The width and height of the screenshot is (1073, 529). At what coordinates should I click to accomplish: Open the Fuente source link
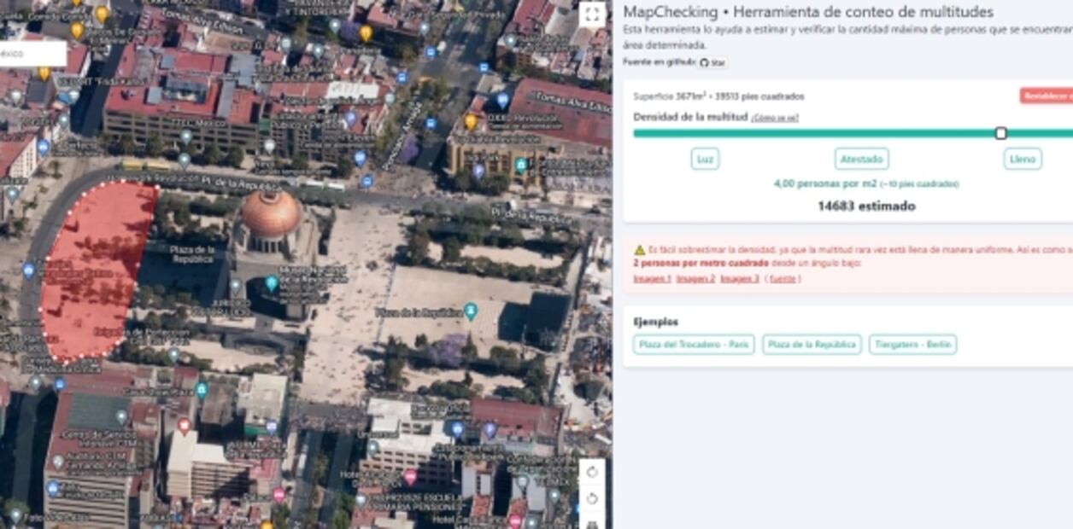coord(783,279)
